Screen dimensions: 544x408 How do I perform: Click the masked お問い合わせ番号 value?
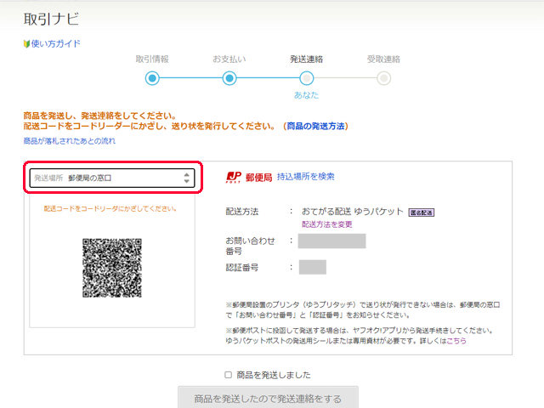pos(332,241)
